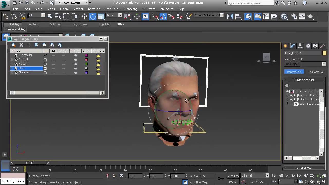Open the Render Setup dialog
The image size is (329, 185).
point(294,16)
